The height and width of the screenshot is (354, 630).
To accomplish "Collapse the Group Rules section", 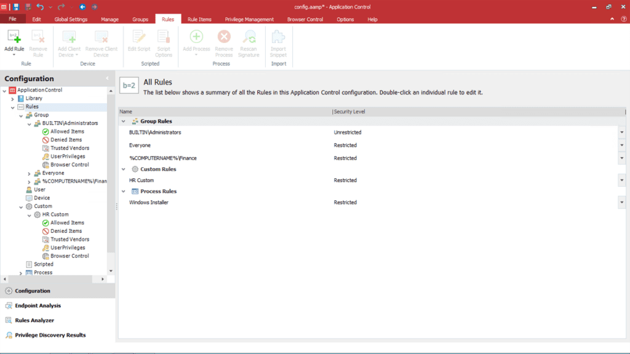I will (x=124, y=121).
